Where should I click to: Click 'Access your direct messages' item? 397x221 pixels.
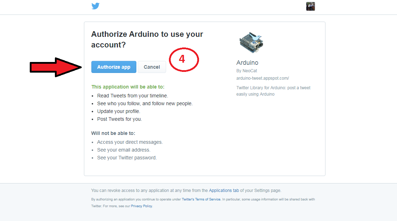(130, 142)
